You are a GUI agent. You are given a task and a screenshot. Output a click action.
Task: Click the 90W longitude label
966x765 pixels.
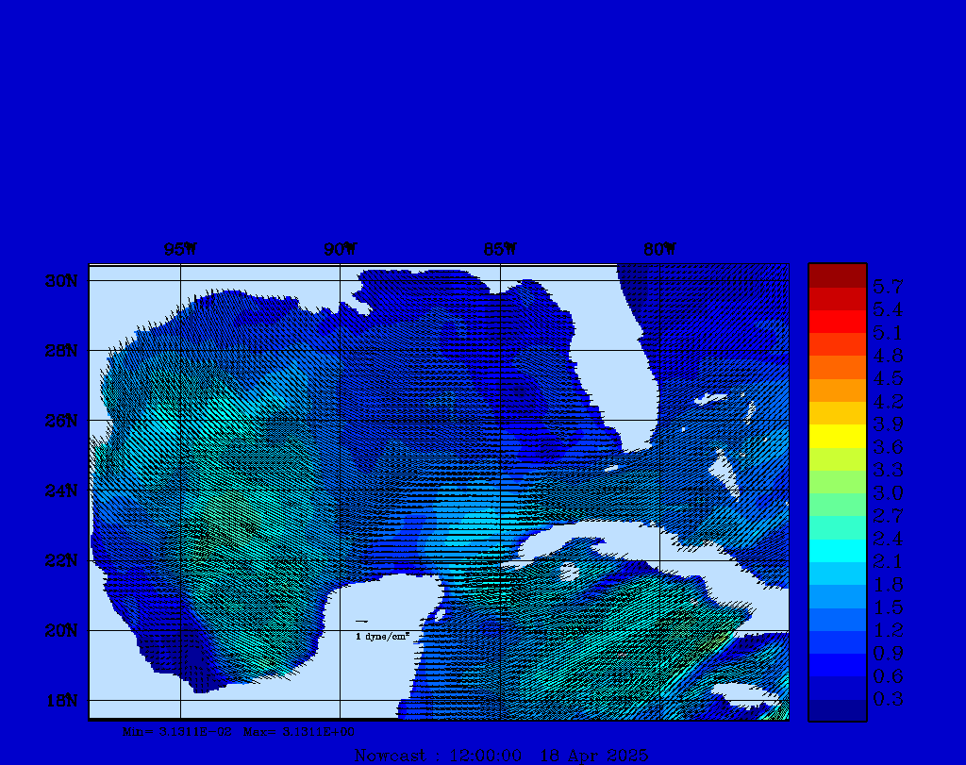(x=340, y=249)
